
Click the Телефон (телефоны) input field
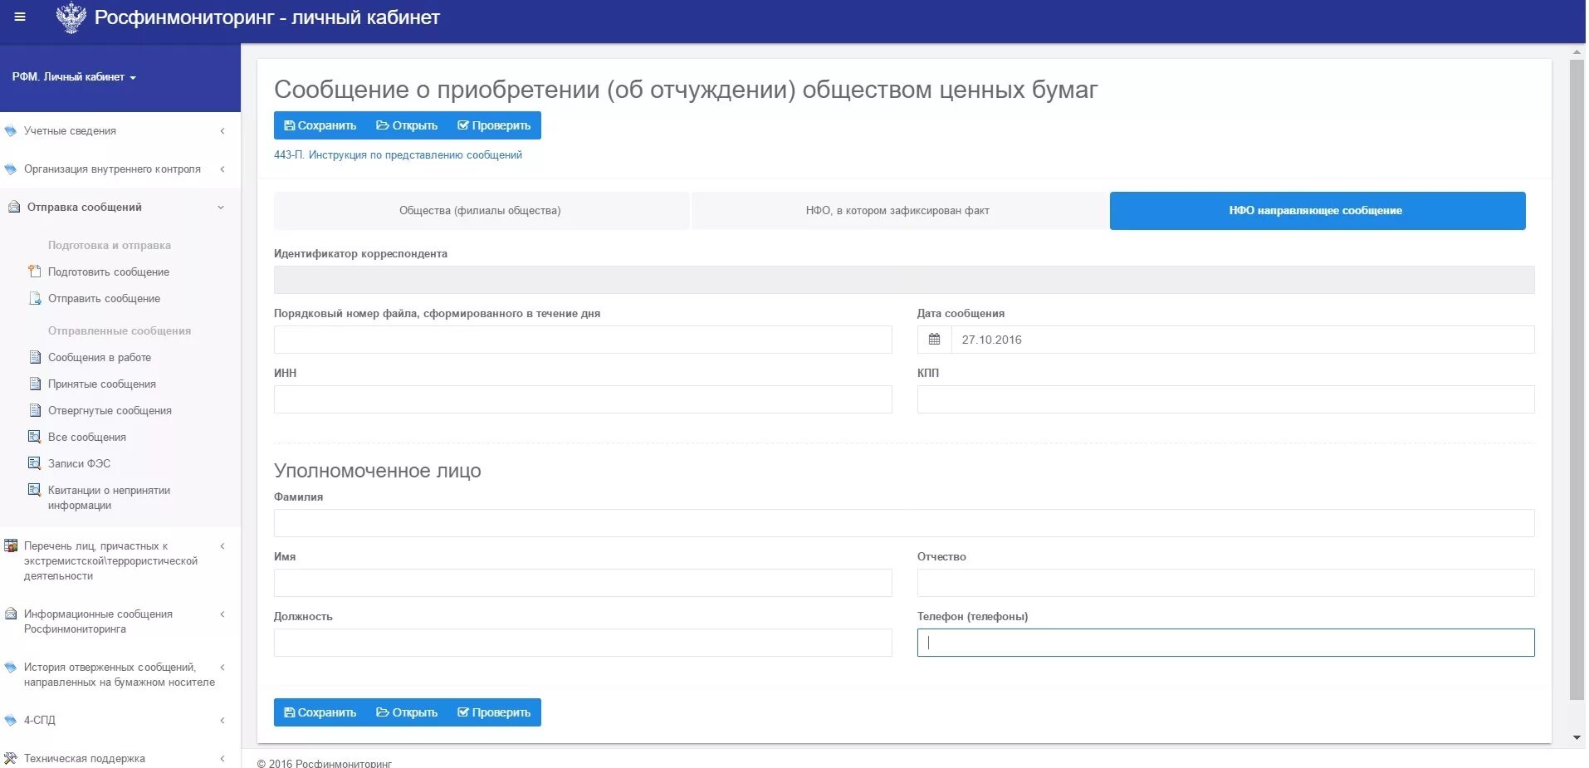(x=1226, y=643)
